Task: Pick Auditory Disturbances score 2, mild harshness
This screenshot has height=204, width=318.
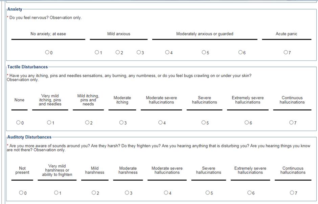Action: [94, 193]
